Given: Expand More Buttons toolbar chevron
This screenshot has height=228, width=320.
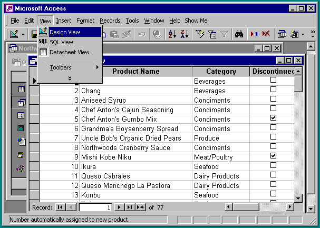Looking at the screenshot, I should click(x=313, y=34).
